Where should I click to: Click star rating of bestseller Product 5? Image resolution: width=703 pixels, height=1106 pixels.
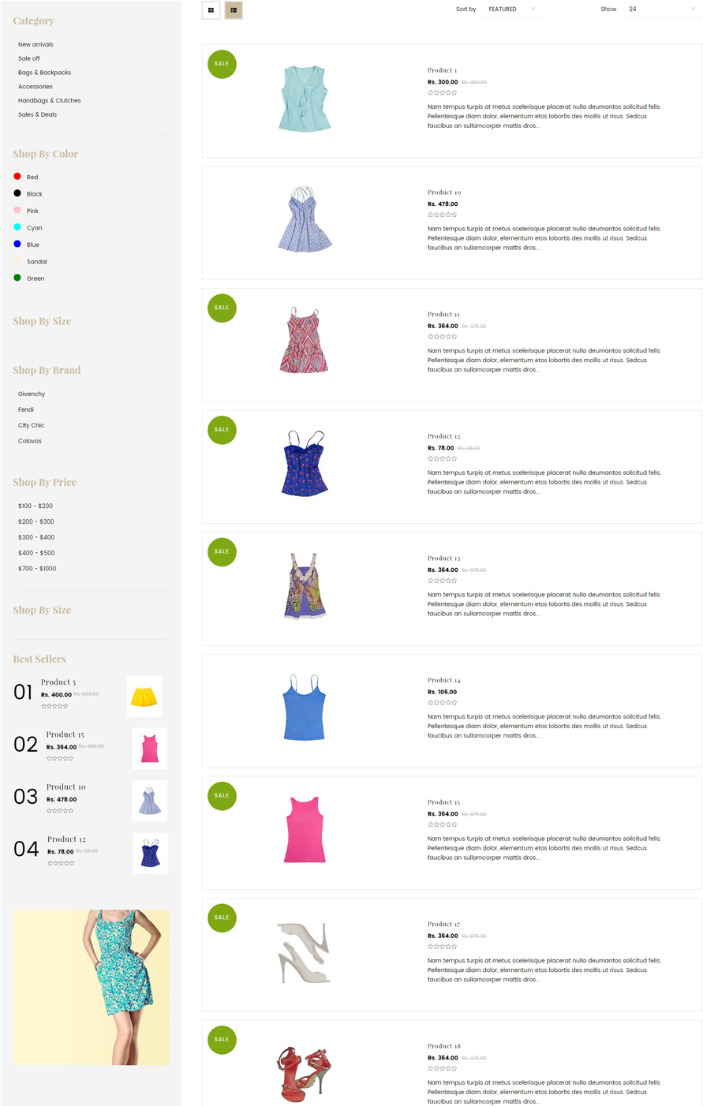pyautogui.click(x=55, y=706)
